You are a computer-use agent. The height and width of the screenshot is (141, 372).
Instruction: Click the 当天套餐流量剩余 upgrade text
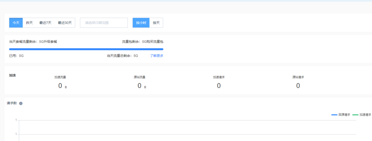[33, 42]
